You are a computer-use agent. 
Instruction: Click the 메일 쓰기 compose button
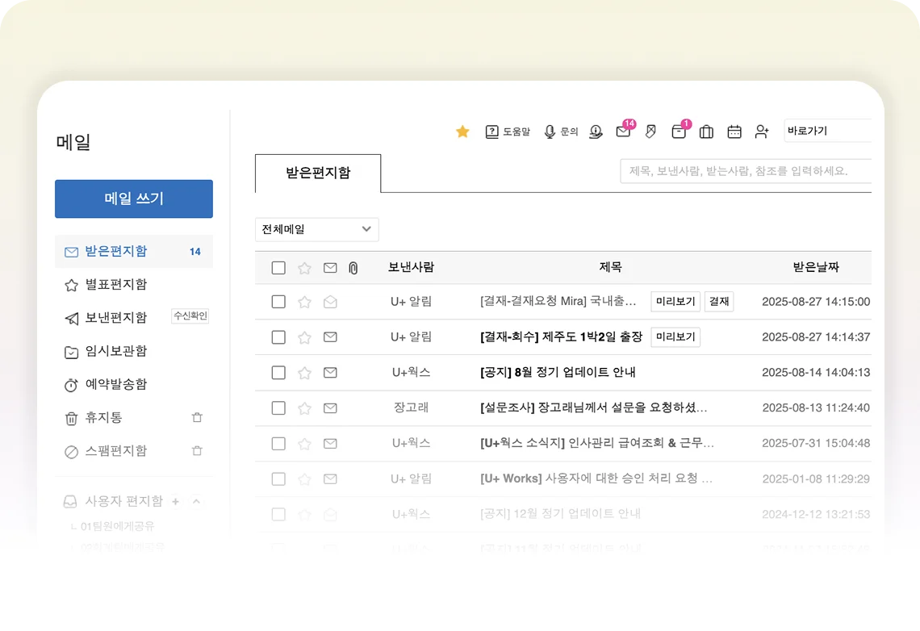click(x=134, y=198)
